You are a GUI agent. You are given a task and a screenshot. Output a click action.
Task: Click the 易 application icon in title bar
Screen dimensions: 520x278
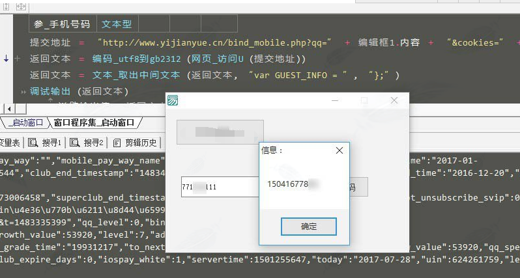[173, 100]
